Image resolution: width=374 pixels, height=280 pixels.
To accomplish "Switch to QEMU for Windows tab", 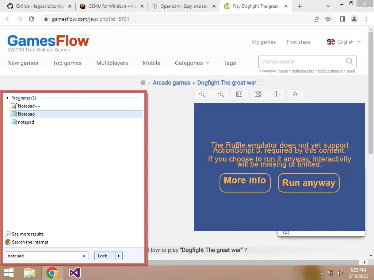I will click(112, 6).
